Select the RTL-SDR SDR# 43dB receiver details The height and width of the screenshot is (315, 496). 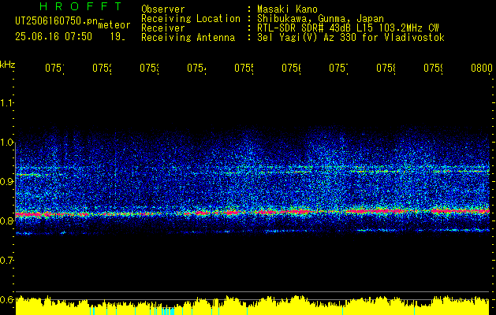point(348,28)
